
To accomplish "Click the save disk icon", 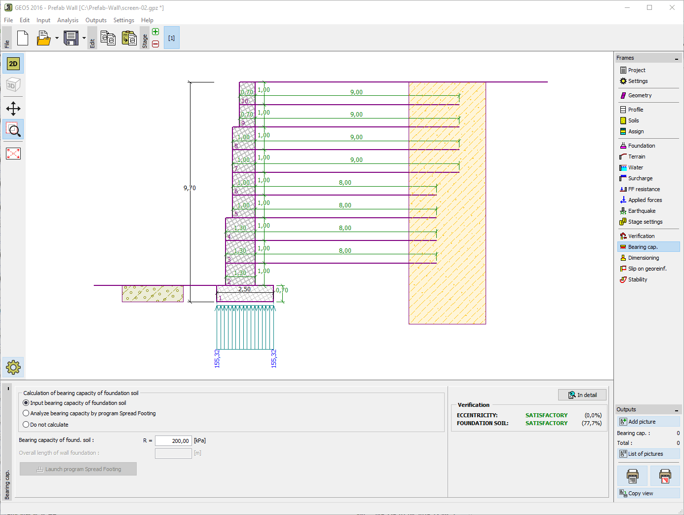I will [x=71, y=38].
